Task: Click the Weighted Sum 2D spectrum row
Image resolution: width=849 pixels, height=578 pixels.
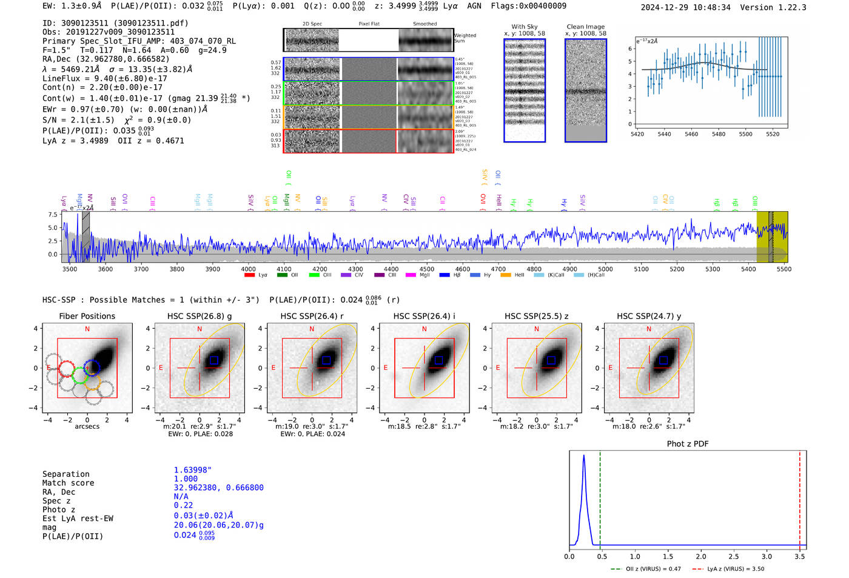Action: pyautogui.click(x=368, y=40)
